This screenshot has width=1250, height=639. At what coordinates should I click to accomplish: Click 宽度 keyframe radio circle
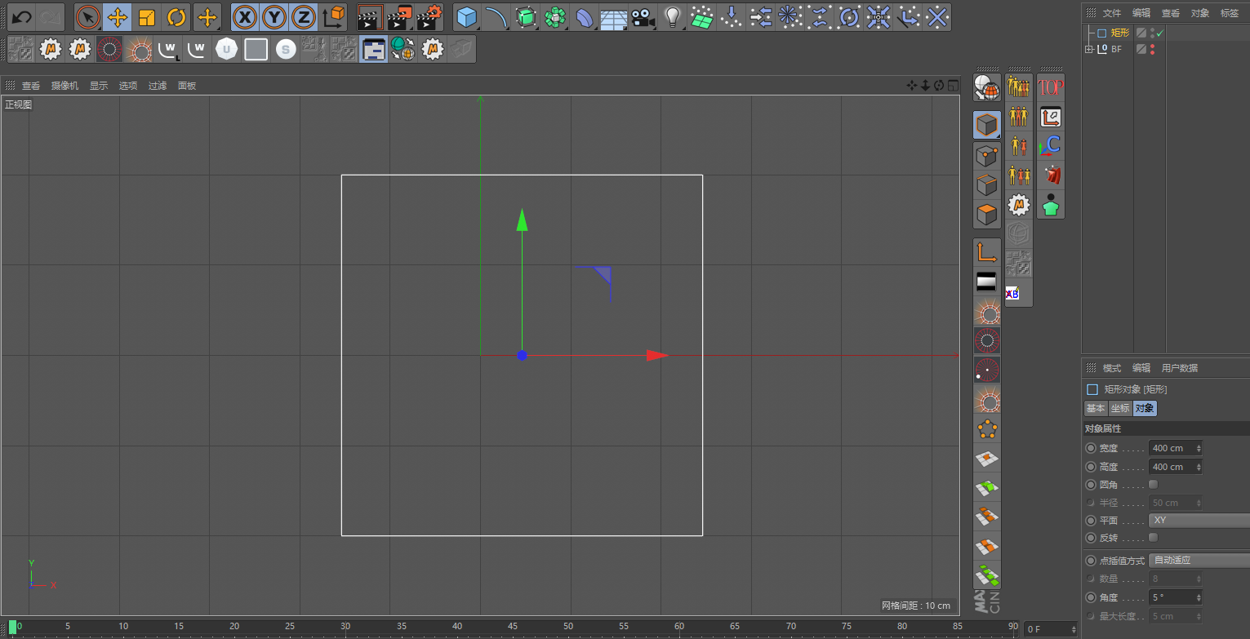pos(1091,448)
